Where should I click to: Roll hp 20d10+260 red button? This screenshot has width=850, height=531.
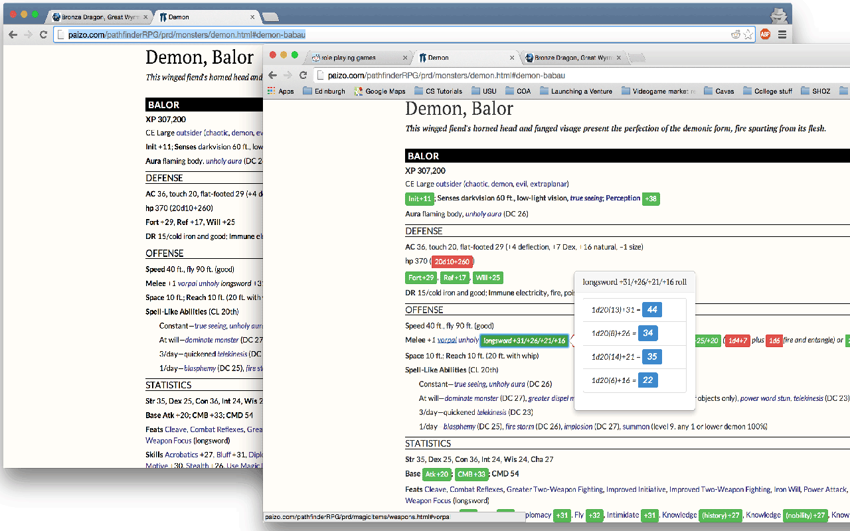click(x=452, y=262)
